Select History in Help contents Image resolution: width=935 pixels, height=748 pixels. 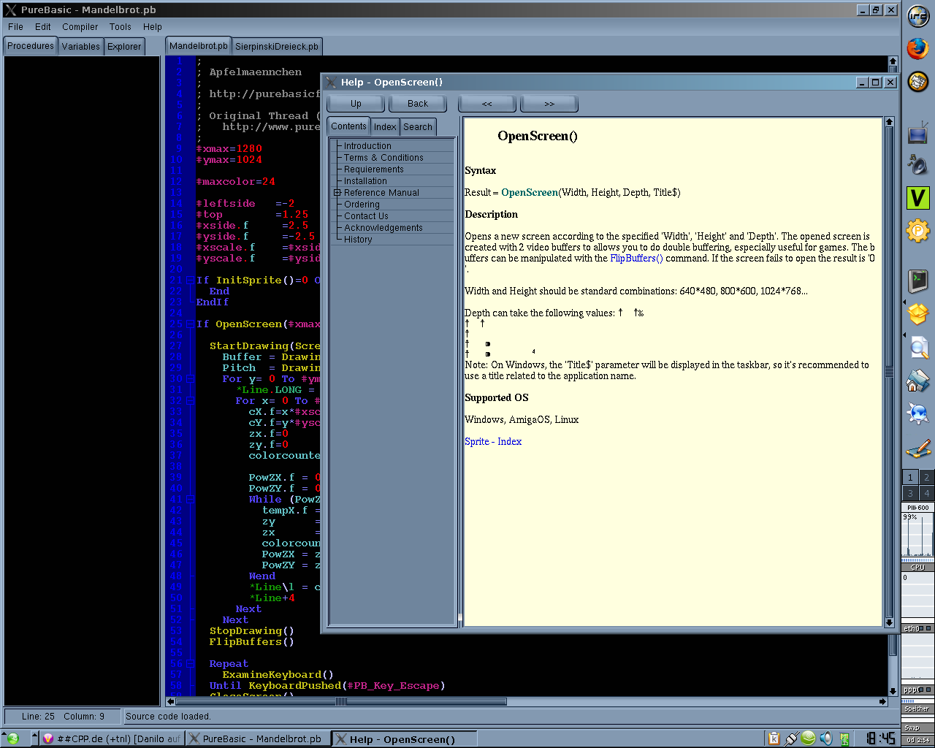(x=358, y=240)
